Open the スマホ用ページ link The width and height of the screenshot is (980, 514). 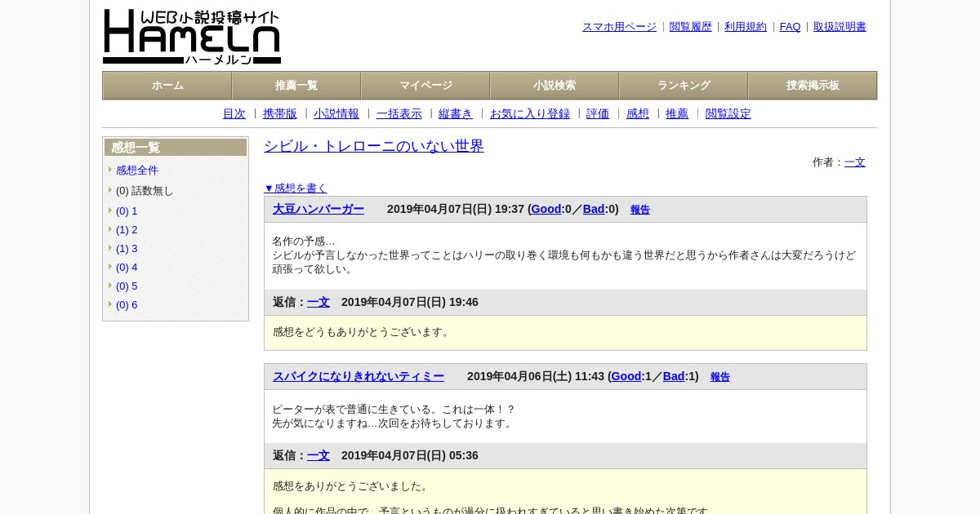point(619,27)
